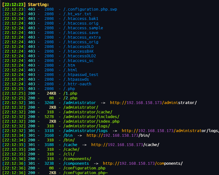
Task: Follow the http://192.168.158.173/bin/ redirect URL
Action: (118, 135)
